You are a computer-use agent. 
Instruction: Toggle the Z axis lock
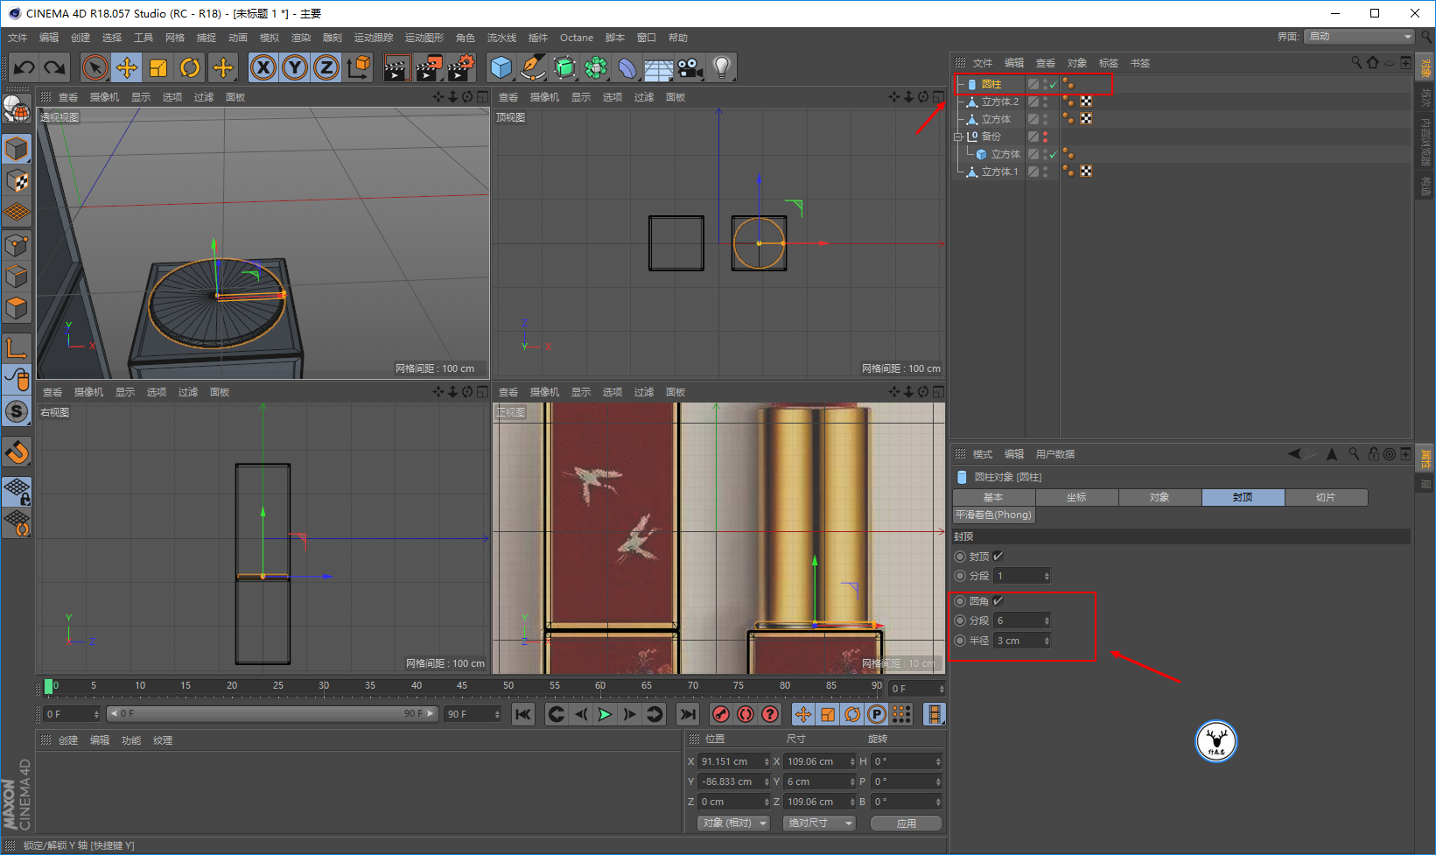pyautogui.click(x=326, y=67)
